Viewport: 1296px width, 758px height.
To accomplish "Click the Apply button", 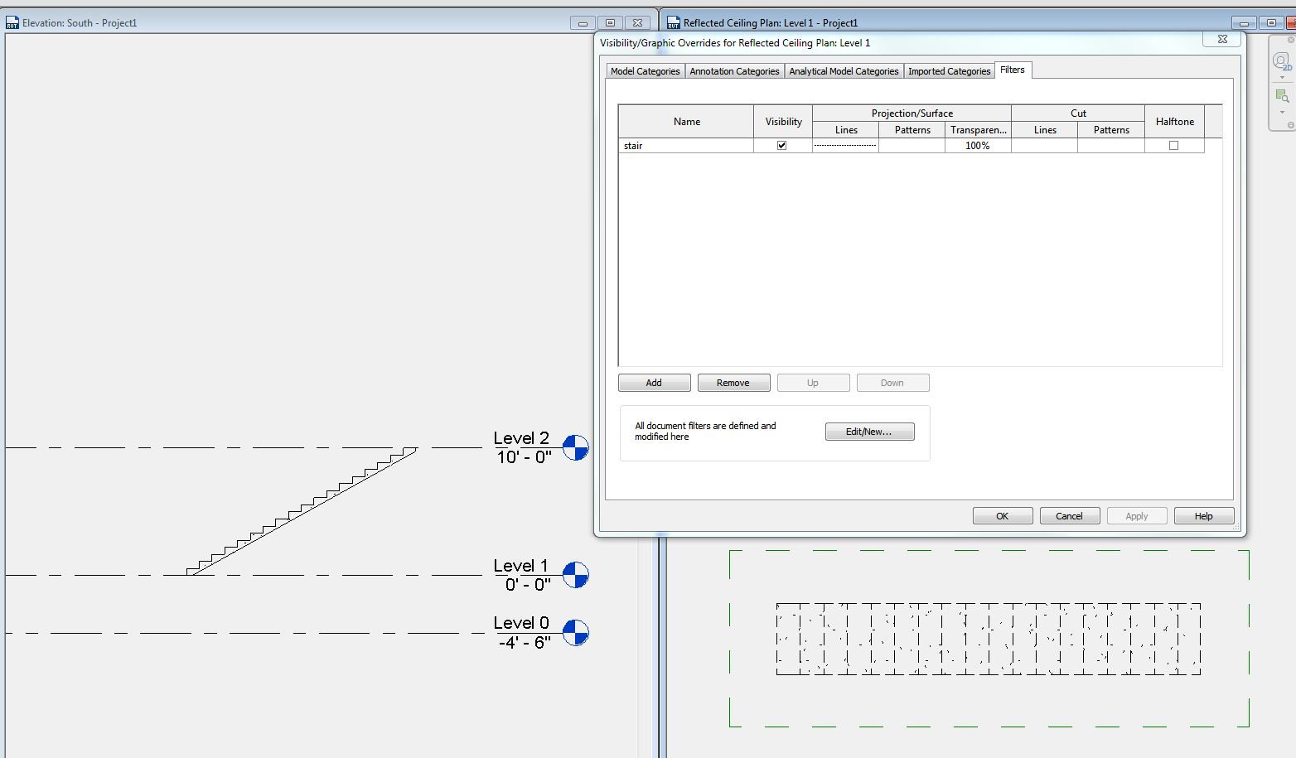I will point(1137,516).
